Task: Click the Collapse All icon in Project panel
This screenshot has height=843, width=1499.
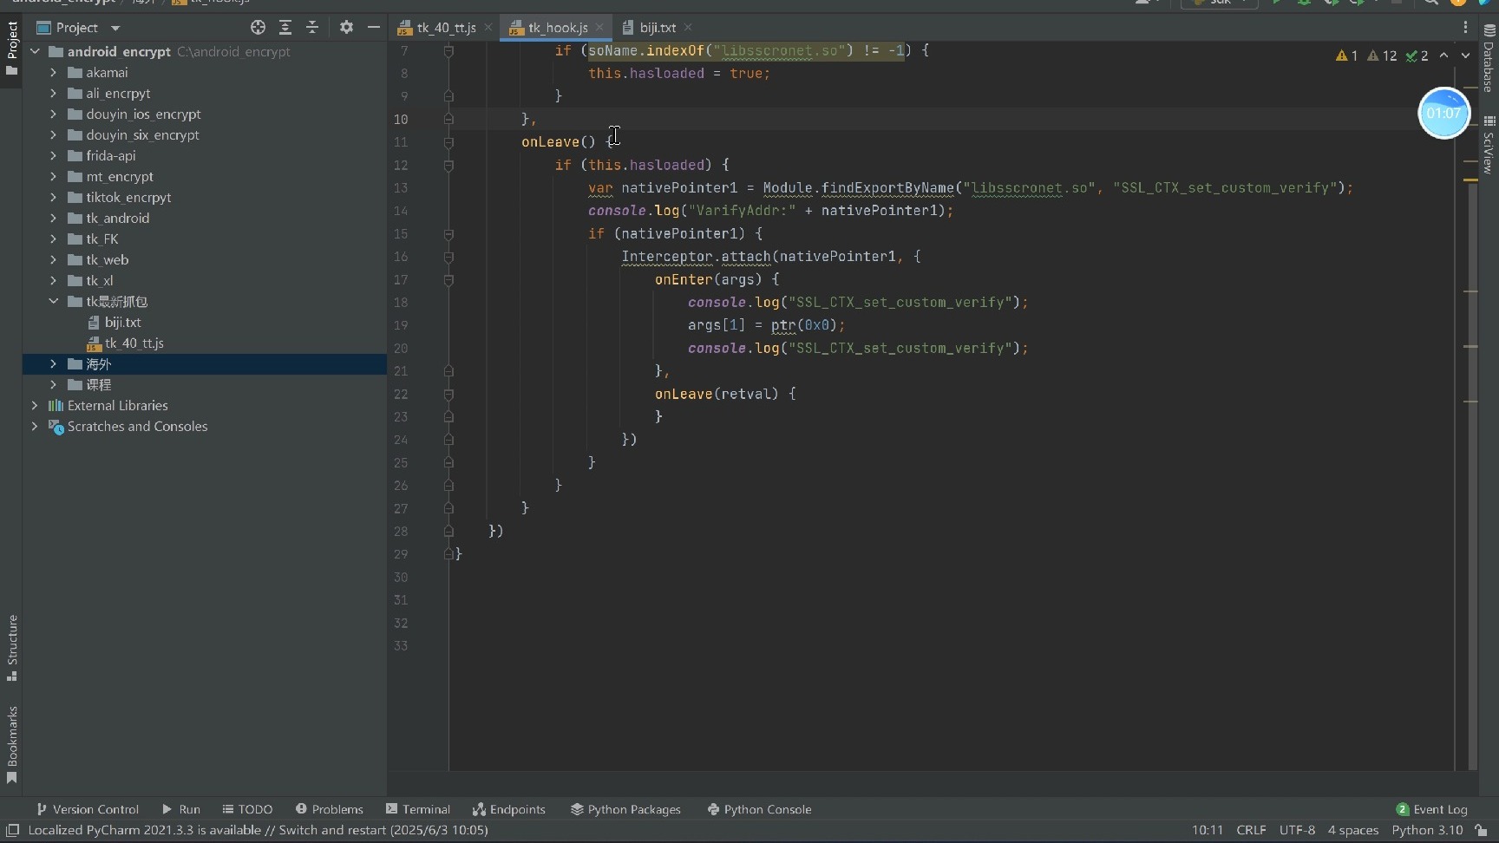Action: [x=312, y=28]
